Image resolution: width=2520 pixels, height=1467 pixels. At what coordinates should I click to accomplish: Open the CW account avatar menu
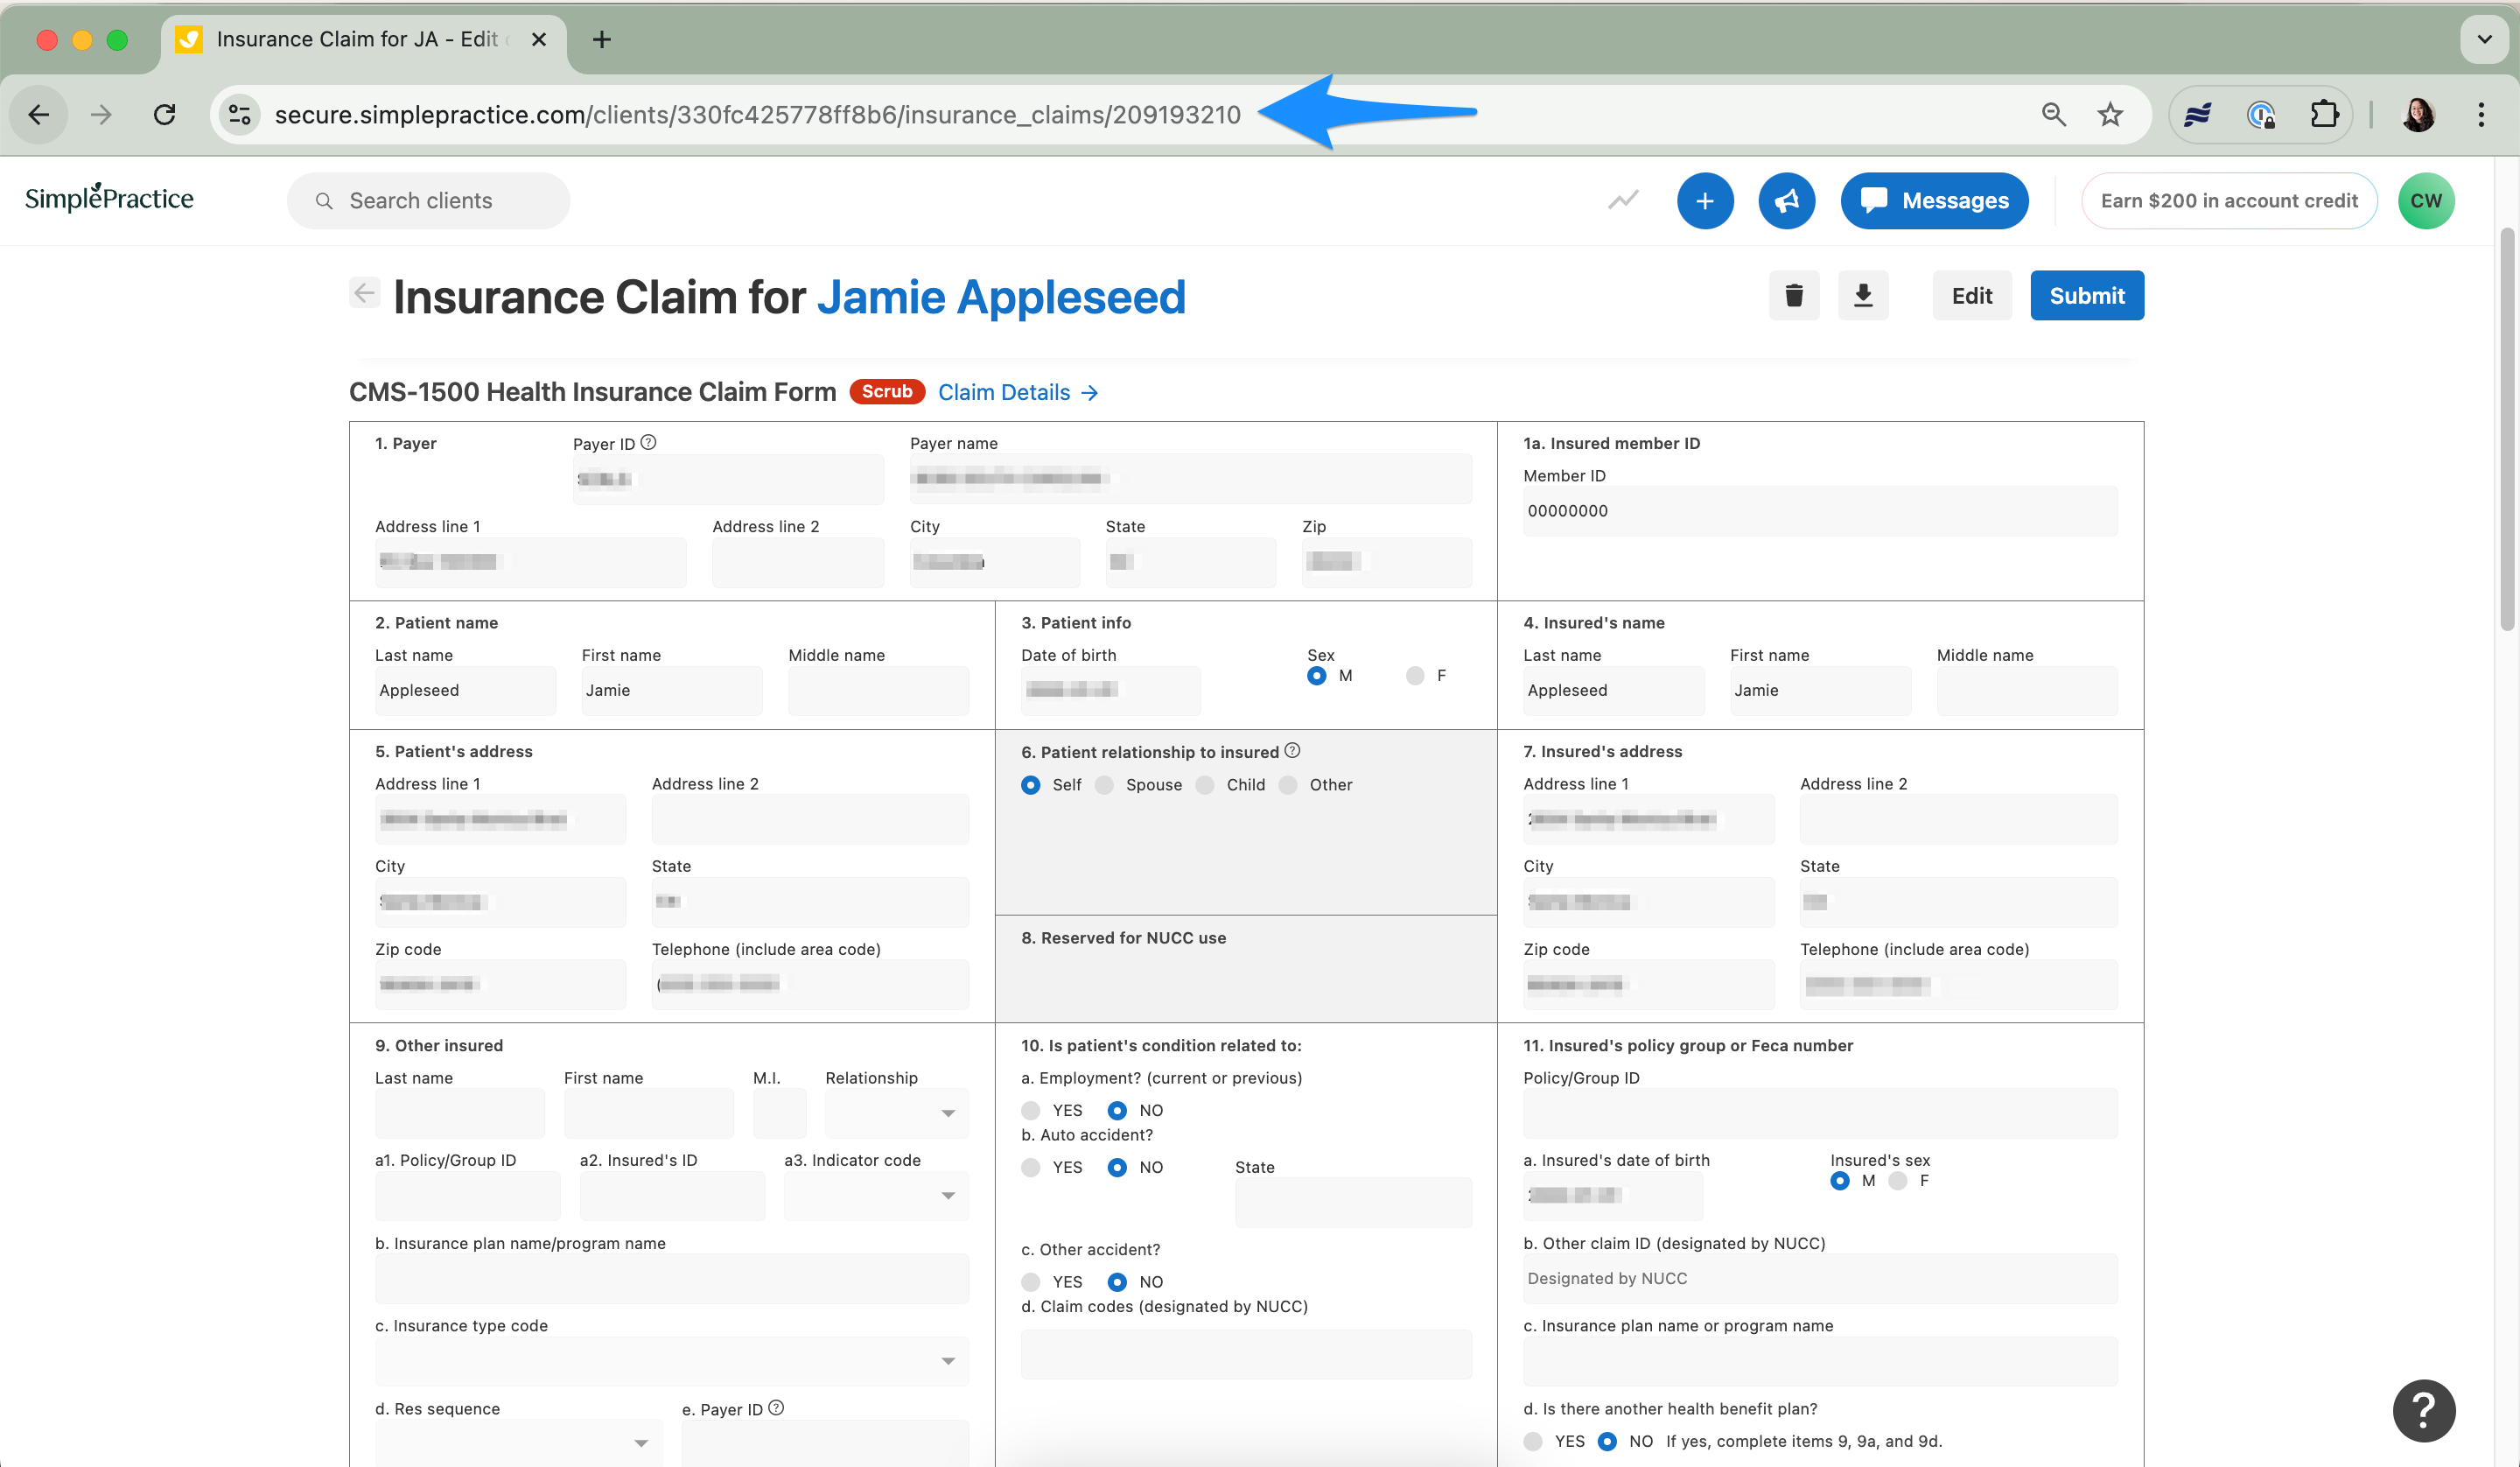(2425, 200)
